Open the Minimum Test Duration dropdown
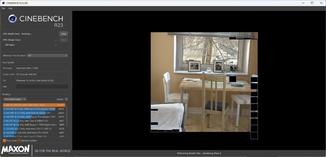The height and width of the screenshot is (157, 326). [48, 55]
